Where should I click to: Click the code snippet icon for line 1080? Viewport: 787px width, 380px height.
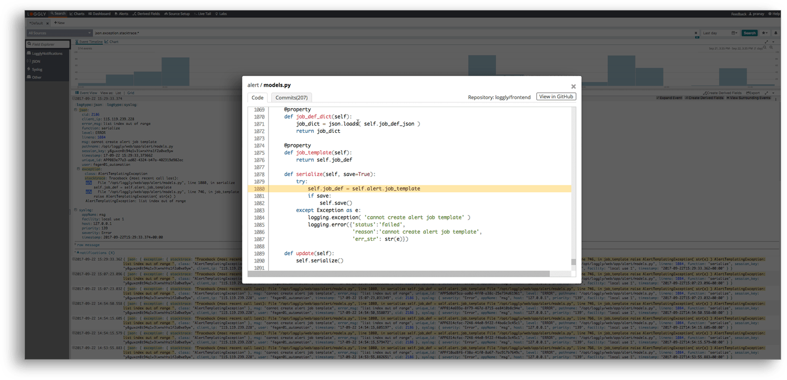(x=89, y=183)
